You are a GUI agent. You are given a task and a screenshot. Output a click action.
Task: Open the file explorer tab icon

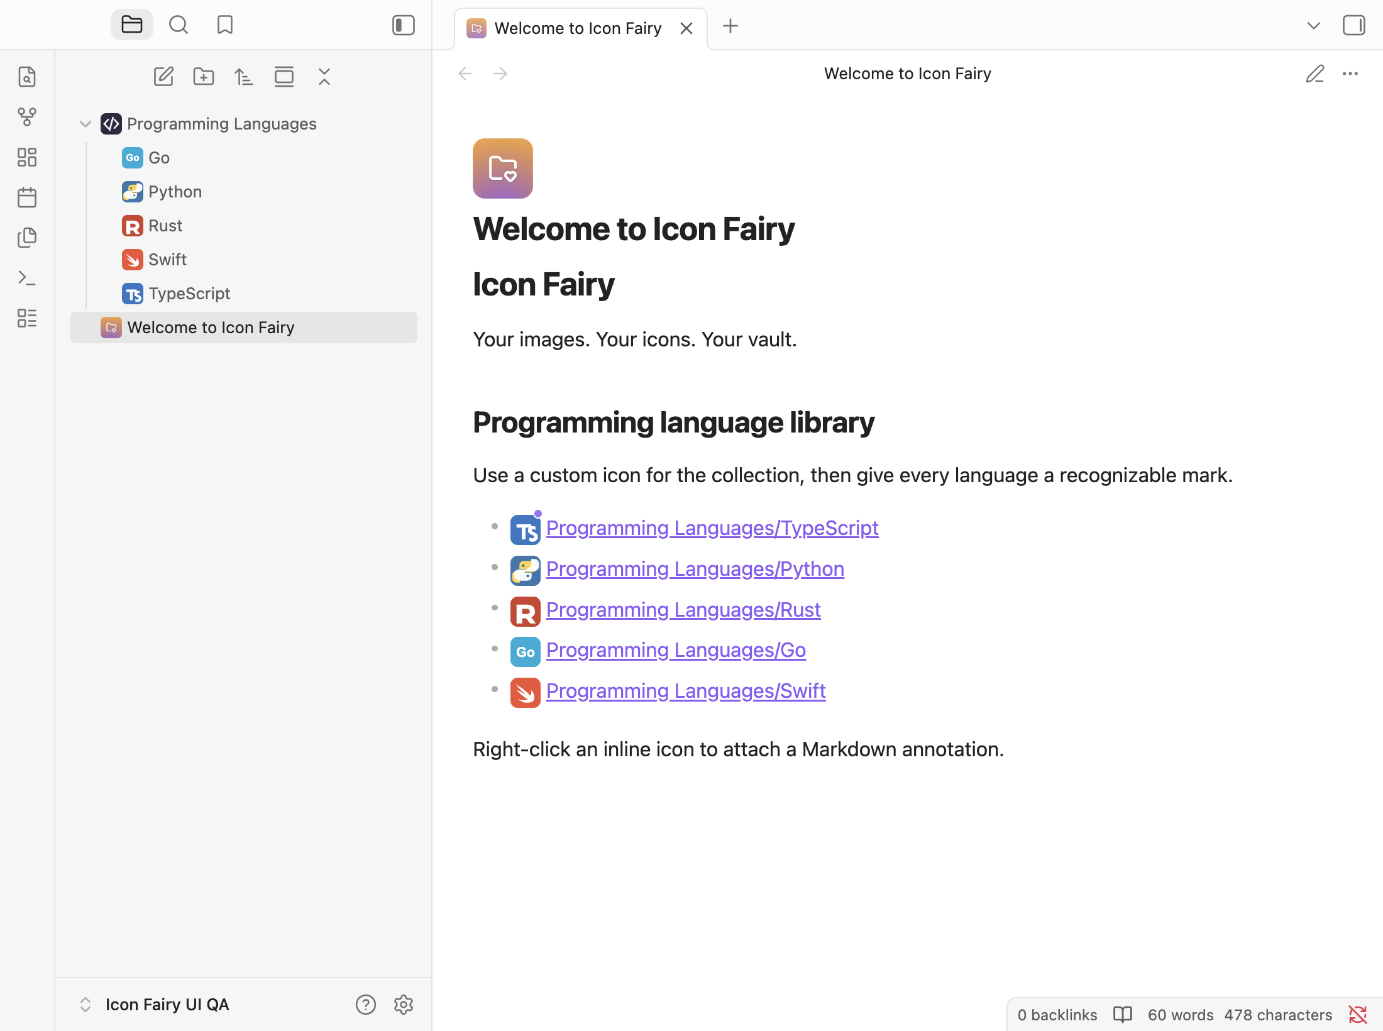coord(132,25)
